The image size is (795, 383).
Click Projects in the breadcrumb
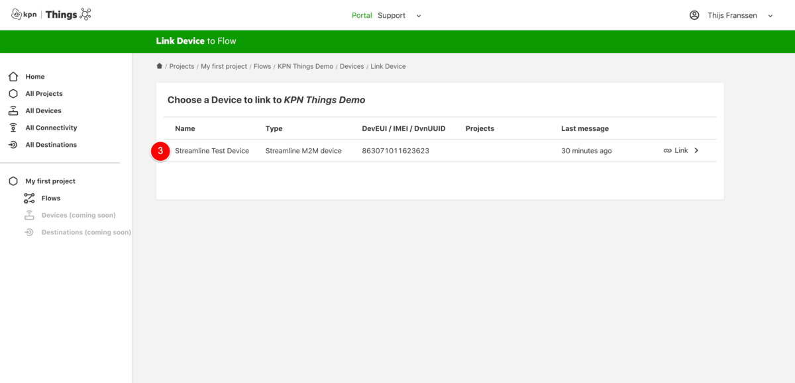click(182, 66)
